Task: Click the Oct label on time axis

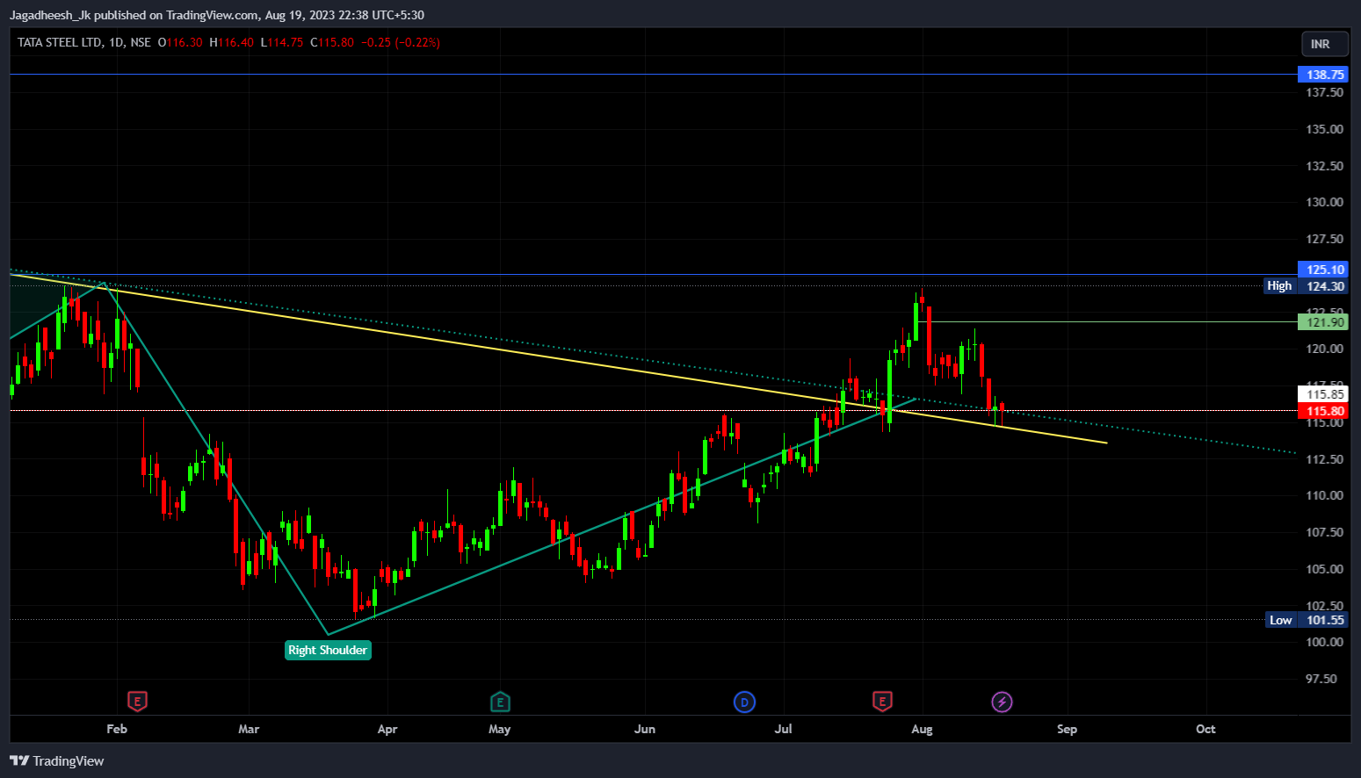Action: click(x=1205, y=729)
